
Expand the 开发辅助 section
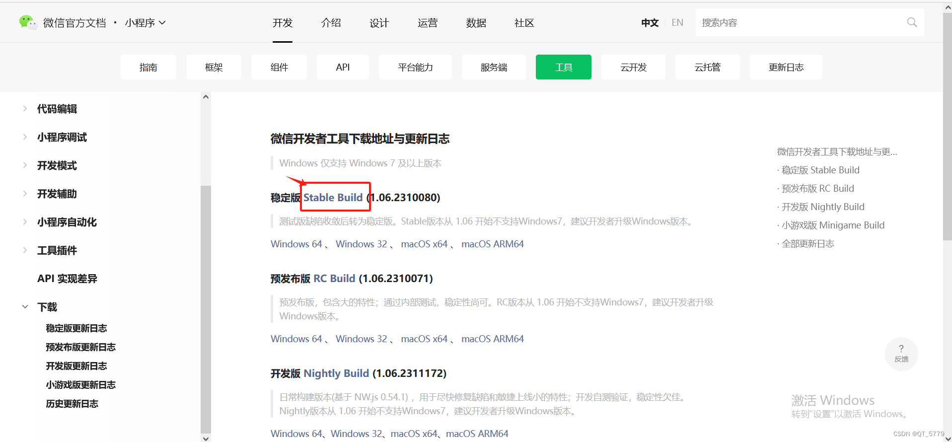coord(25,194)
